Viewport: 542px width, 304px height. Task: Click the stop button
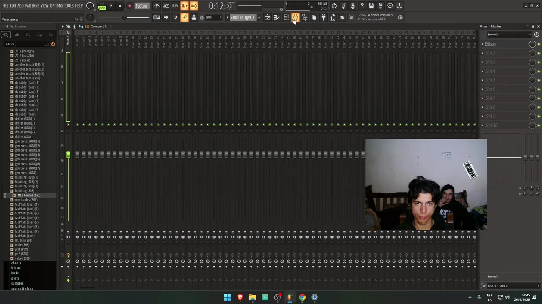click(120, 6)
